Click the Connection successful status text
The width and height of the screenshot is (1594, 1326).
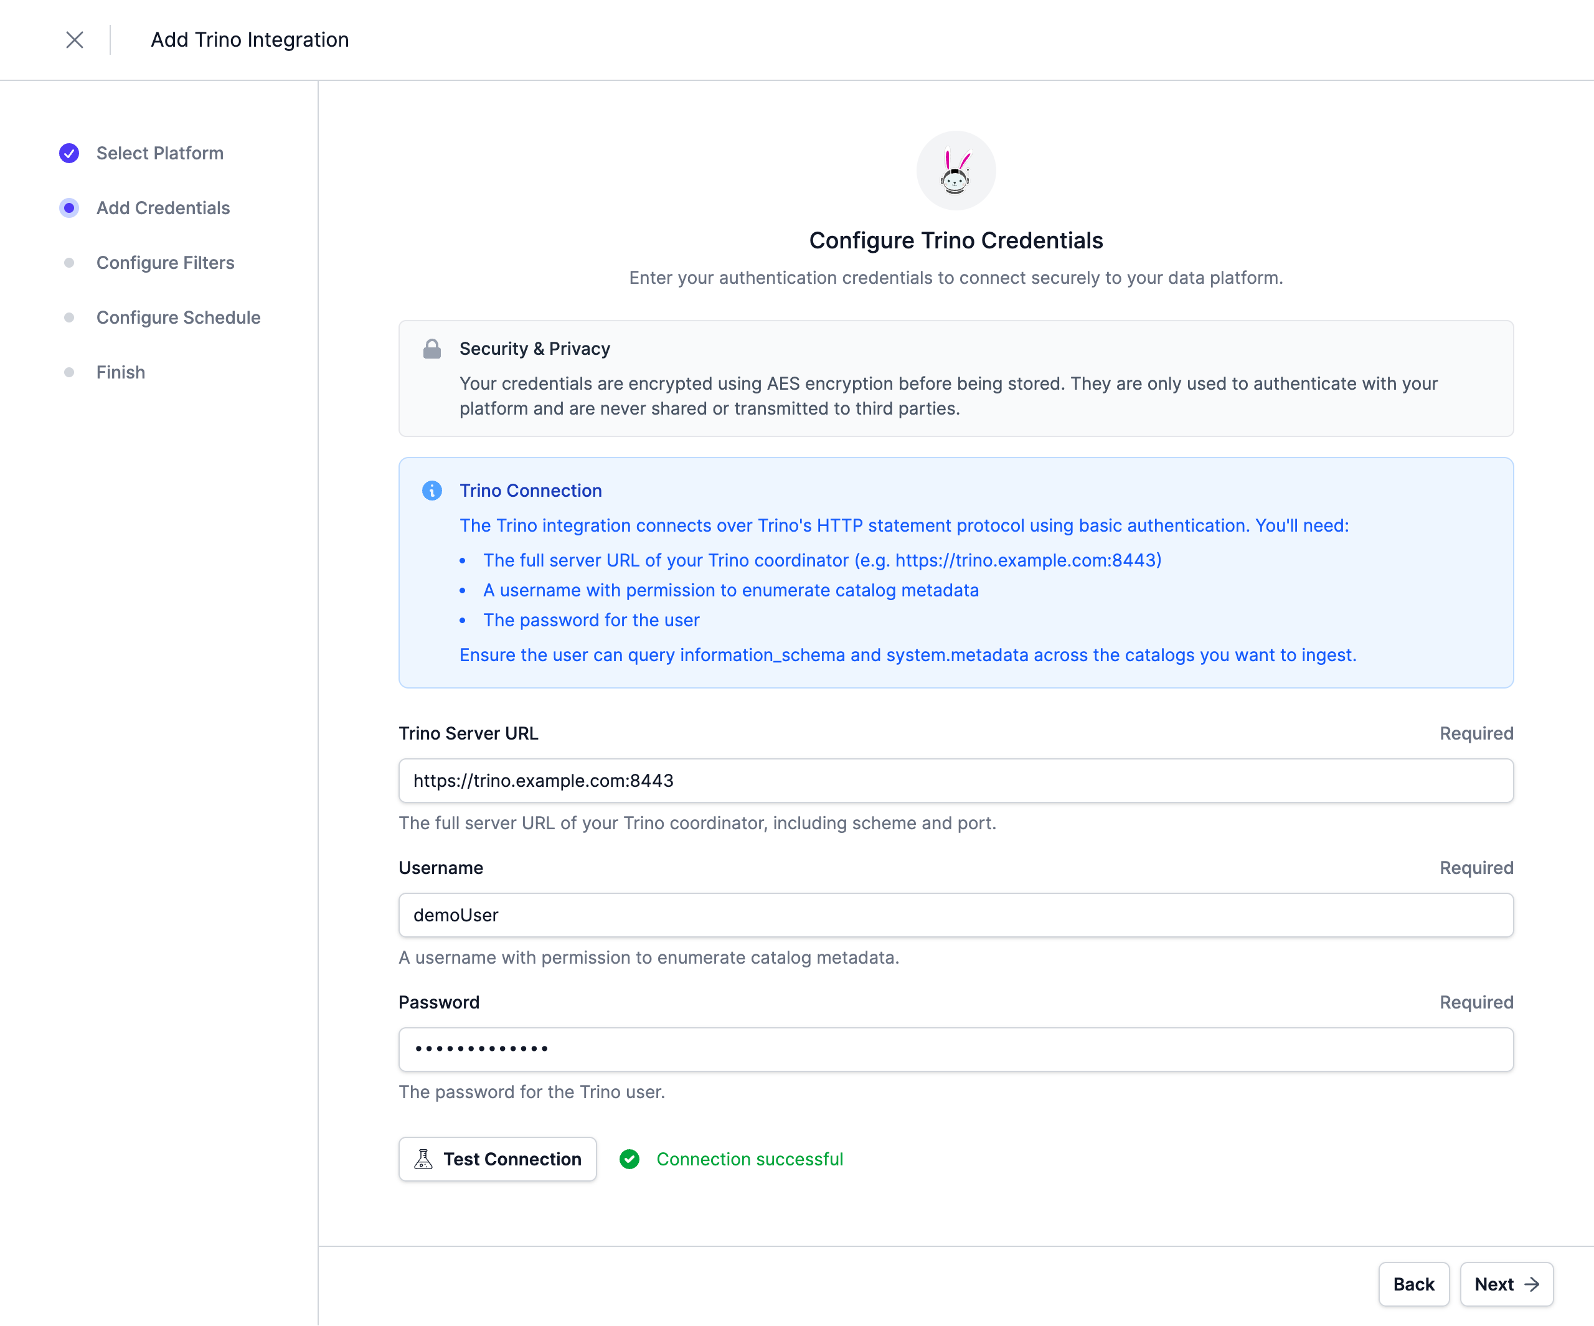coord(750,1159)
